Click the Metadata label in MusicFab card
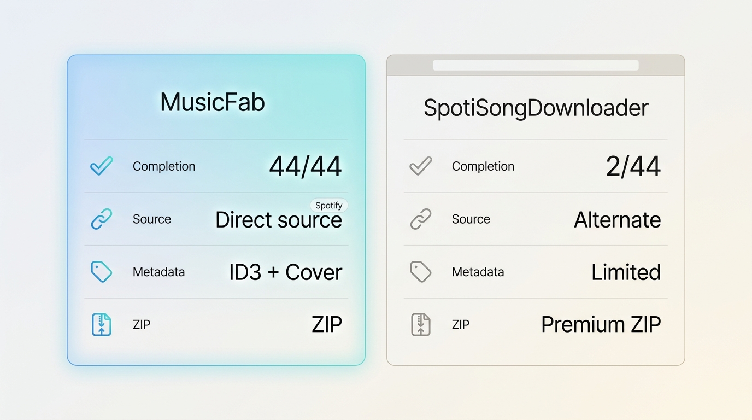752x420 pixels. (159, 272)
